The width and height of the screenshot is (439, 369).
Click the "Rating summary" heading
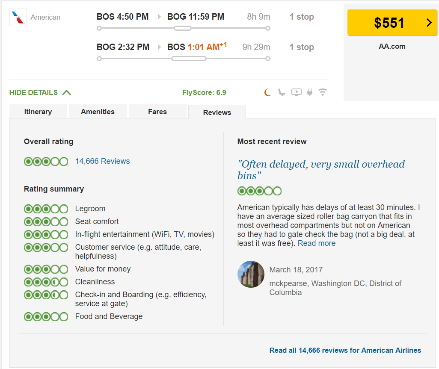54,189
